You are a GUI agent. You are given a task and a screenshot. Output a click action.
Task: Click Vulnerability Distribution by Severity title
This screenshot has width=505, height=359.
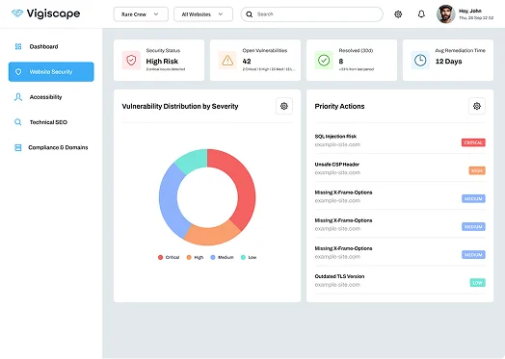pyautogui.click(x=180, y=106)
